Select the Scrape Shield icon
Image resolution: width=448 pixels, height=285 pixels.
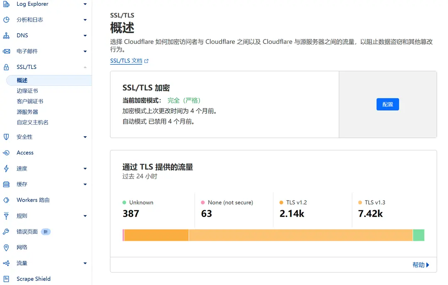7,278
